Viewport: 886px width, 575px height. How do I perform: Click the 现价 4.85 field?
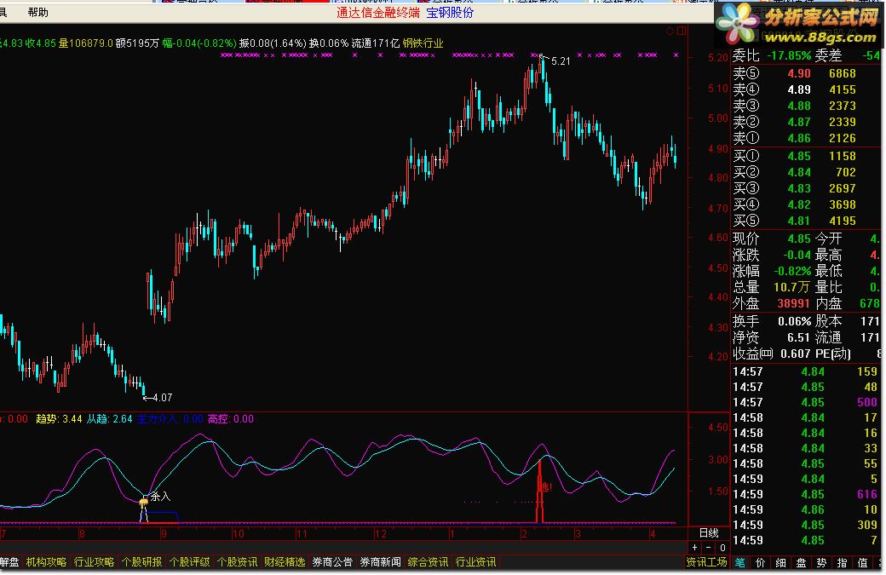tap(772, 239)
